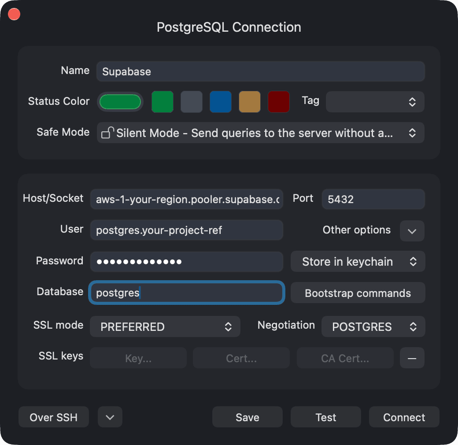Click the Database field containing postgres
Image resolution: width=458 pixels, height=445 pixels.
coord(186,293)
